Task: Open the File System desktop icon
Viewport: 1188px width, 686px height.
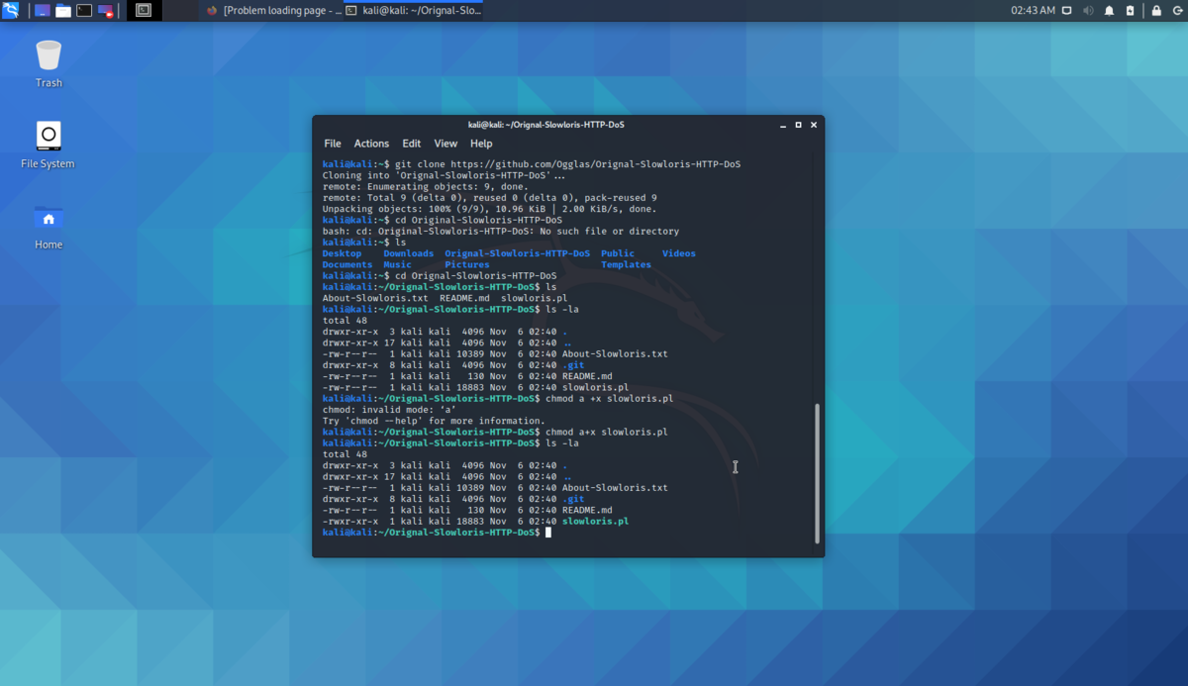Action: point(49,145)
